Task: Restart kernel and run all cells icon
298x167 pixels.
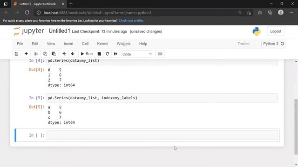Action: [115, 54]
